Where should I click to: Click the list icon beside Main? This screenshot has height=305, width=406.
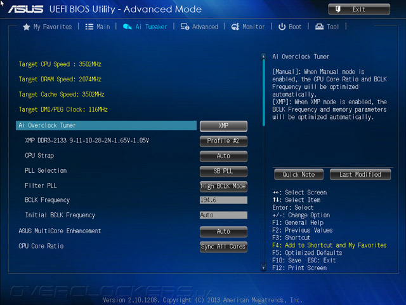coord(89,27)
